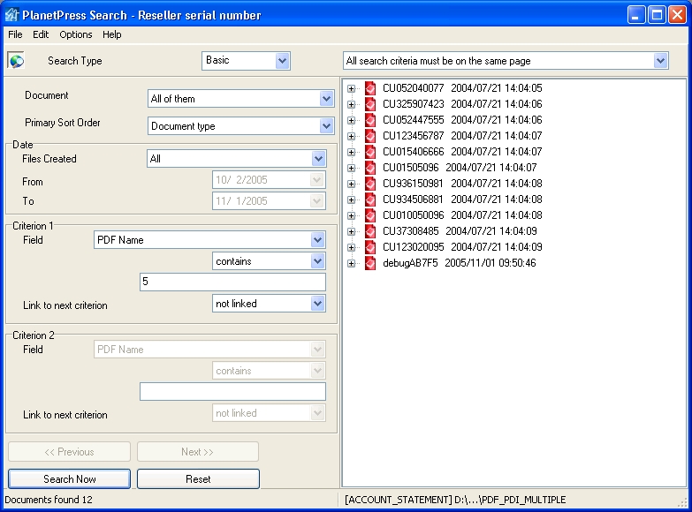
Task: Click the PlanetPress Search title bar icon
Action: click(11, 15)
